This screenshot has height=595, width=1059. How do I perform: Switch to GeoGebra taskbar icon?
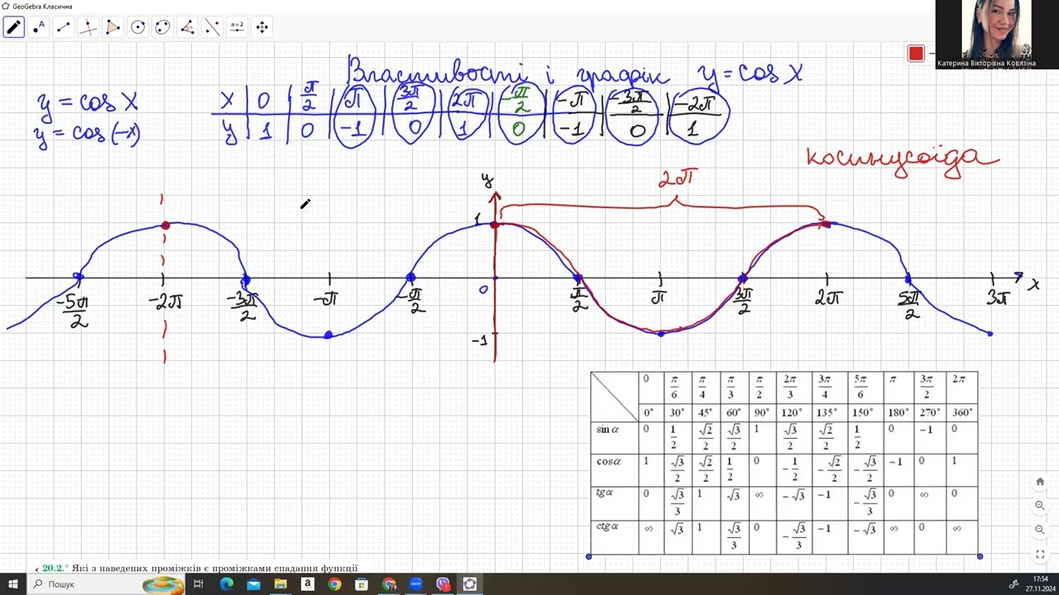click(x=470, y=584)
